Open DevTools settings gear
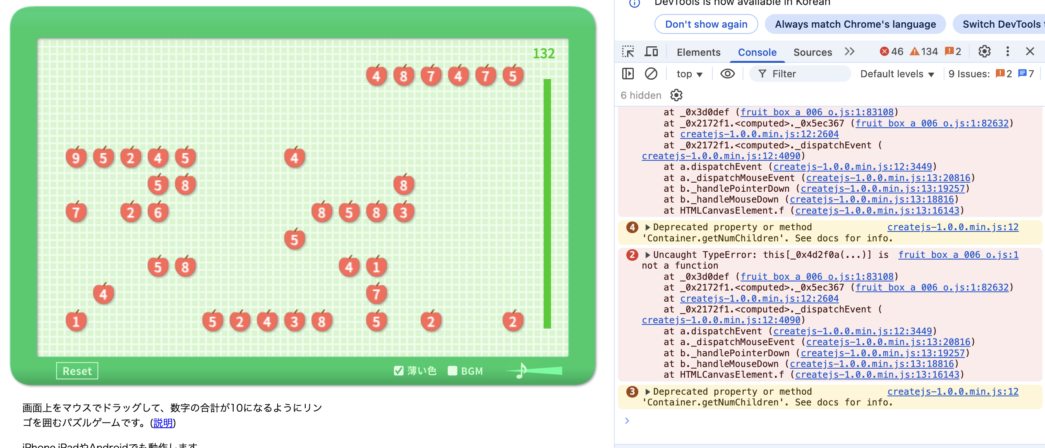This screenshot has height=448, width=1045. (984, 52)
